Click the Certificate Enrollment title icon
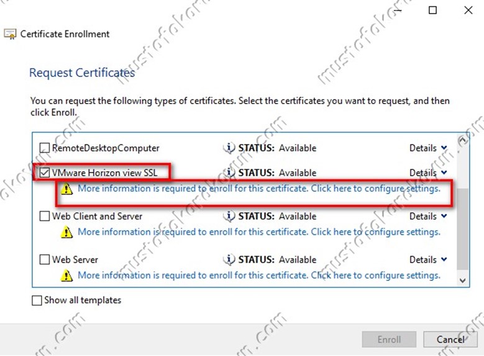This screenshot has width=484, height=356. (11, 35)
